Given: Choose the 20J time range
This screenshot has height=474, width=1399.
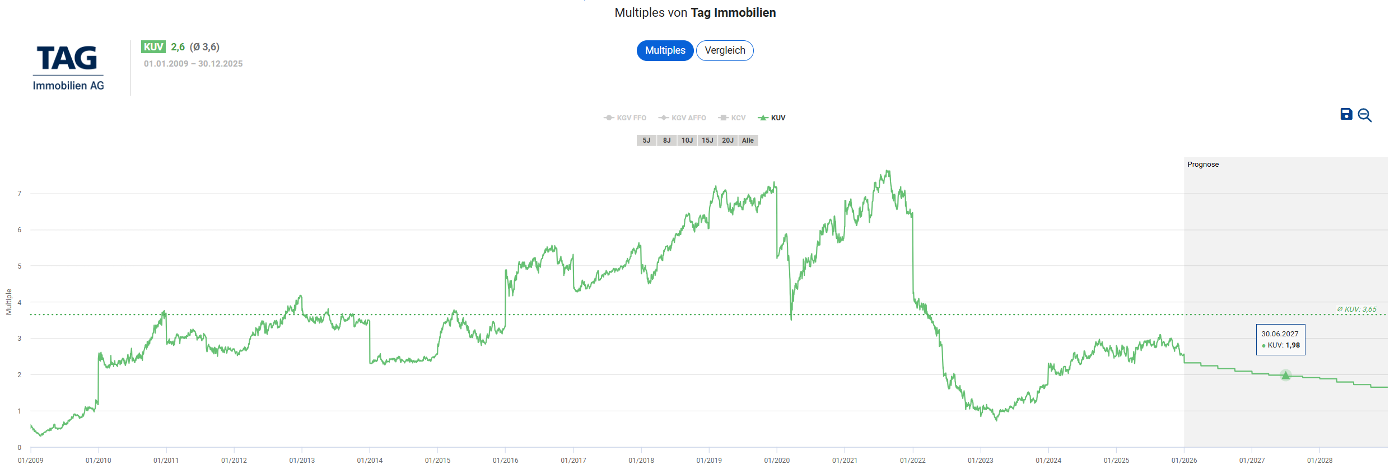Looking at the screenshot, I should (x=728, y=140).
